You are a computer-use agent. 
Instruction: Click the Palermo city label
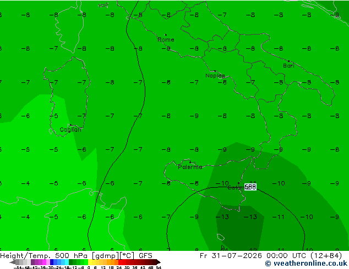[190, 167]
